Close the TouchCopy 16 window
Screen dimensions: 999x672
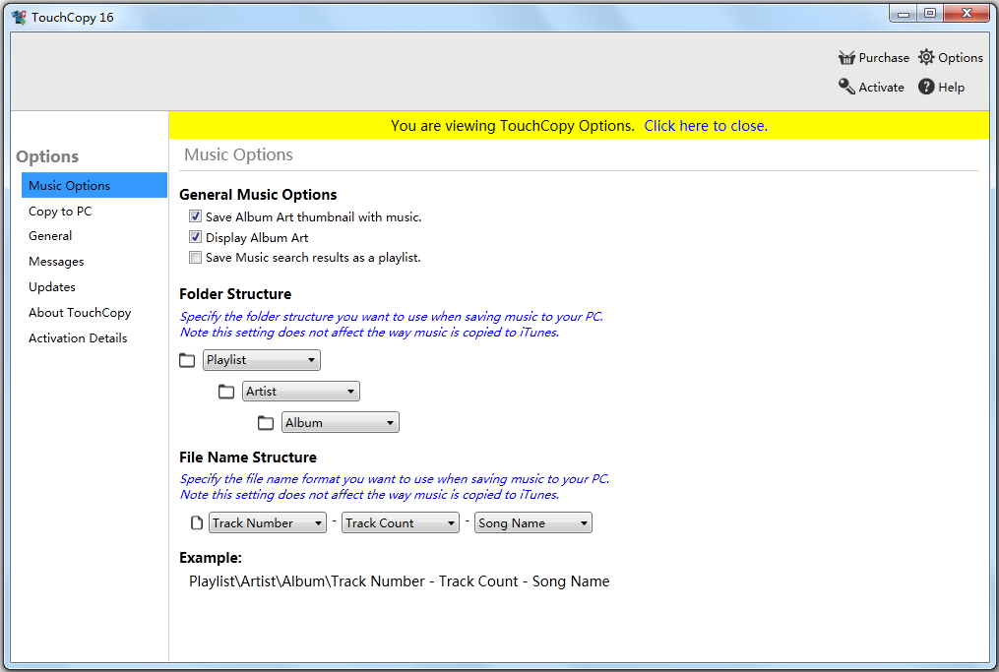click(967, 14)
